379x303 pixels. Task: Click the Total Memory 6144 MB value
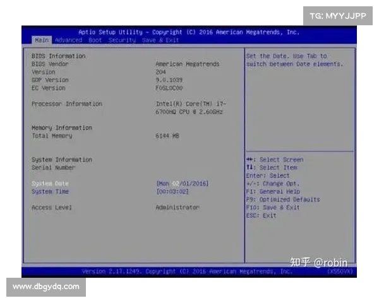(x=167, y=136)
